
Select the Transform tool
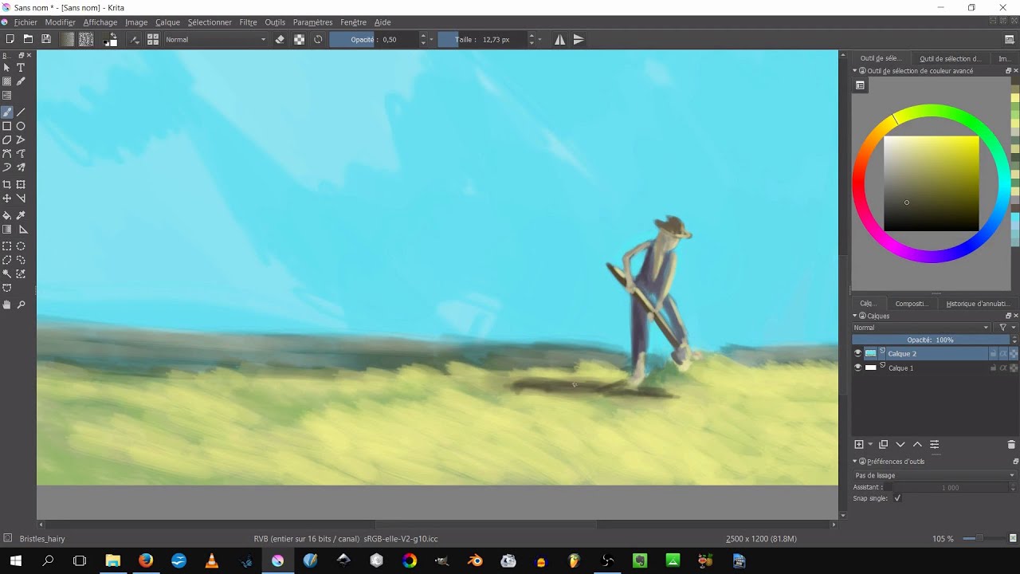[x=21, y=184]
